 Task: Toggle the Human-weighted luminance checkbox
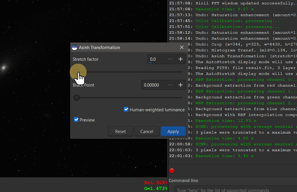(126, 110)
